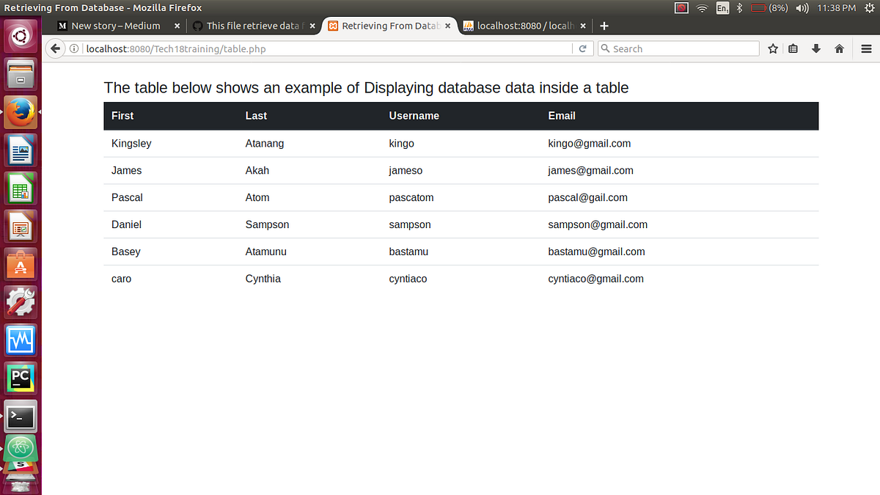This screenshot has width=880, height=495.
Task: Open the Firefox hamburger menu
Action: [x=866, y=48]
